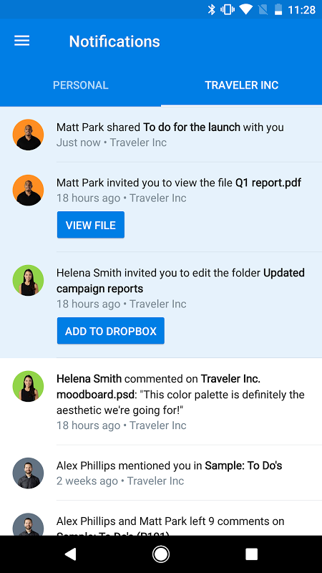Tap Matt Park's avatar beside Q1 report.pdf
322x573 pixels.
coord(28,190)
